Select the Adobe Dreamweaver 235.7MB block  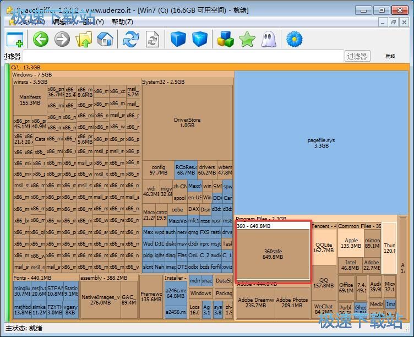tap(255, 303)
